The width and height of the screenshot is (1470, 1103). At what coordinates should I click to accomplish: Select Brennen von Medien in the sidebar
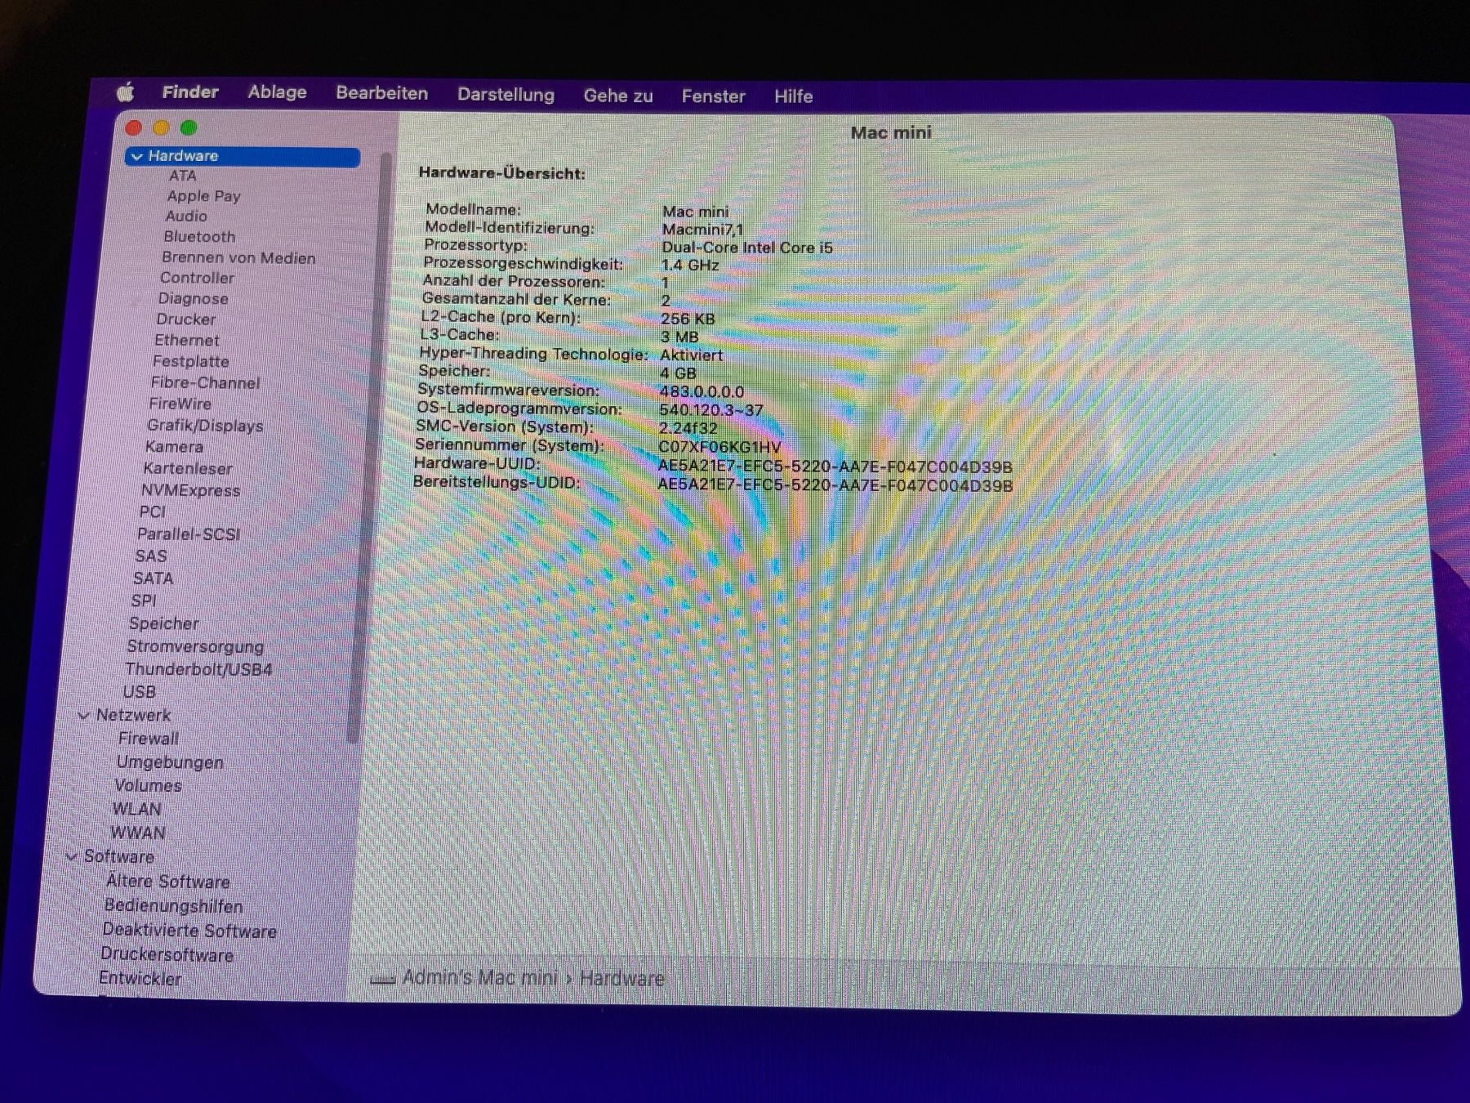238,257
